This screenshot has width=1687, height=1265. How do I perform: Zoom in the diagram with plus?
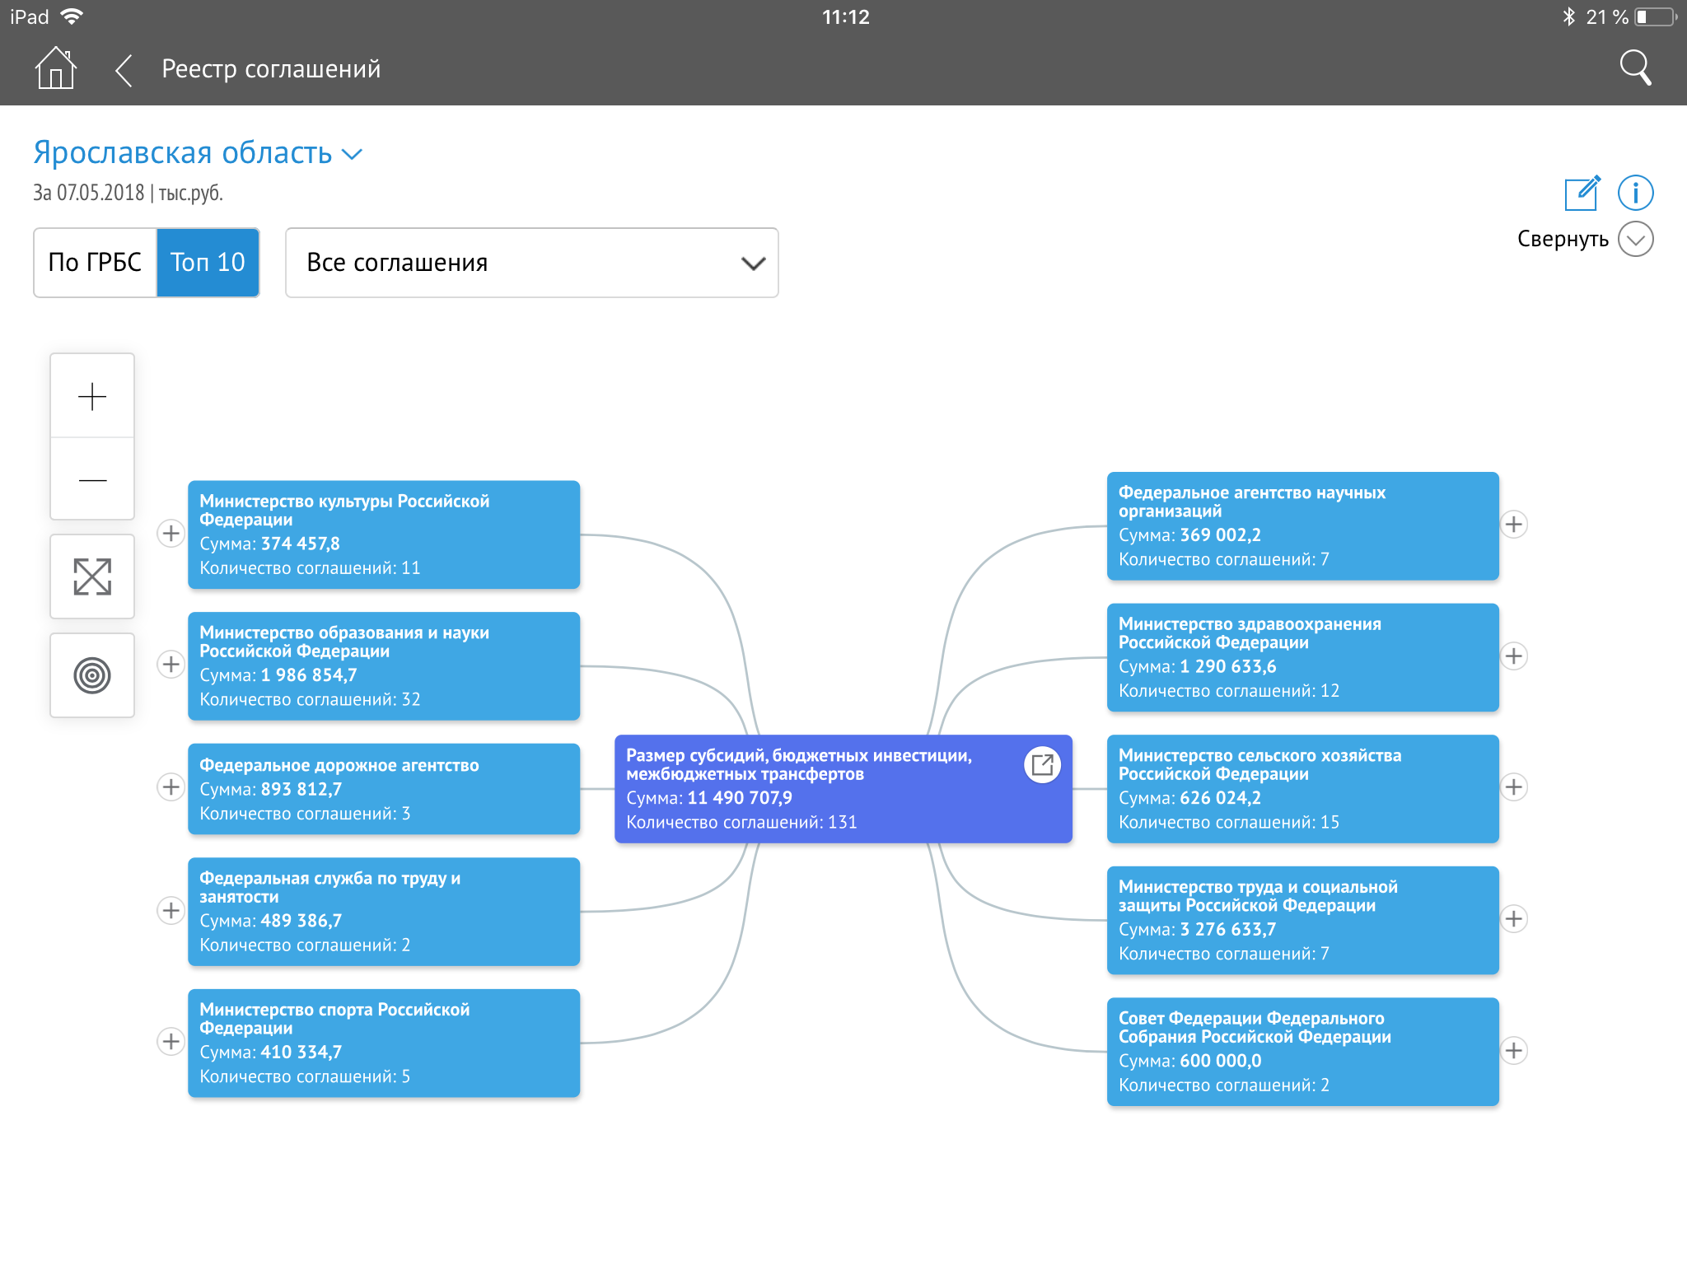92,396
